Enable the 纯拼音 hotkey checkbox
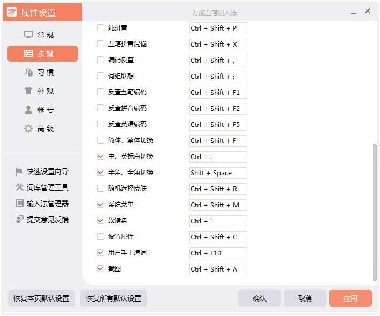Image resolution: width=380 pixels, height=316 pixels. (x=101, y=28)
